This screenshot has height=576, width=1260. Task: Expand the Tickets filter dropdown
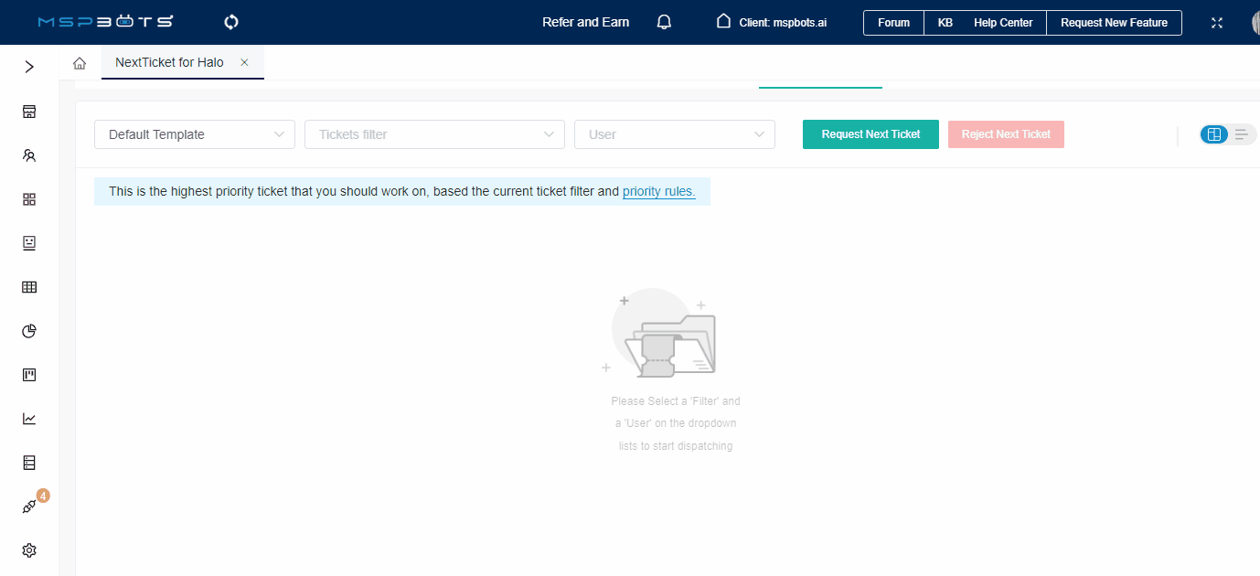click(x=434, y=133)
